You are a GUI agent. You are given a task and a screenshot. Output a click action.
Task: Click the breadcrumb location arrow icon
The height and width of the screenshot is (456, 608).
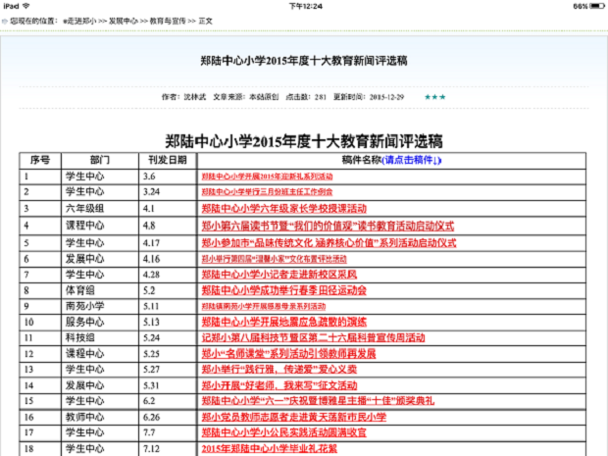pos(5,22)
